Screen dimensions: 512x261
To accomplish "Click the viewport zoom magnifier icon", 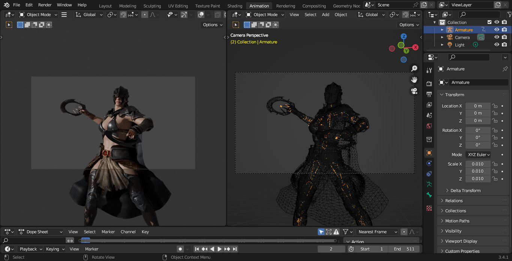I will pos(414,69).
